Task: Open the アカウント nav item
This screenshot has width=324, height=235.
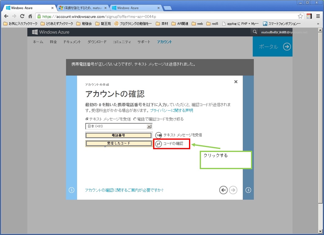Action: coord(164,42)
